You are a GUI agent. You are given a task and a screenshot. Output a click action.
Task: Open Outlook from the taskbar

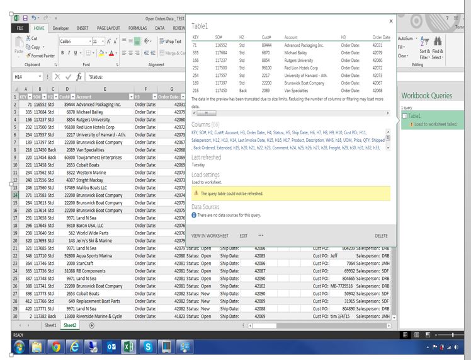click(x=111, y=347)
